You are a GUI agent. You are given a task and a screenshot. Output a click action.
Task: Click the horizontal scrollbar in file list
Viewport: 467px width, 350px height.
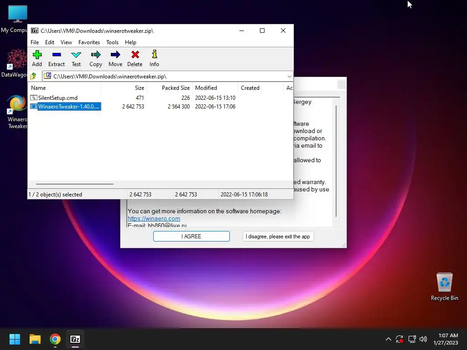[x=74, y=184]
